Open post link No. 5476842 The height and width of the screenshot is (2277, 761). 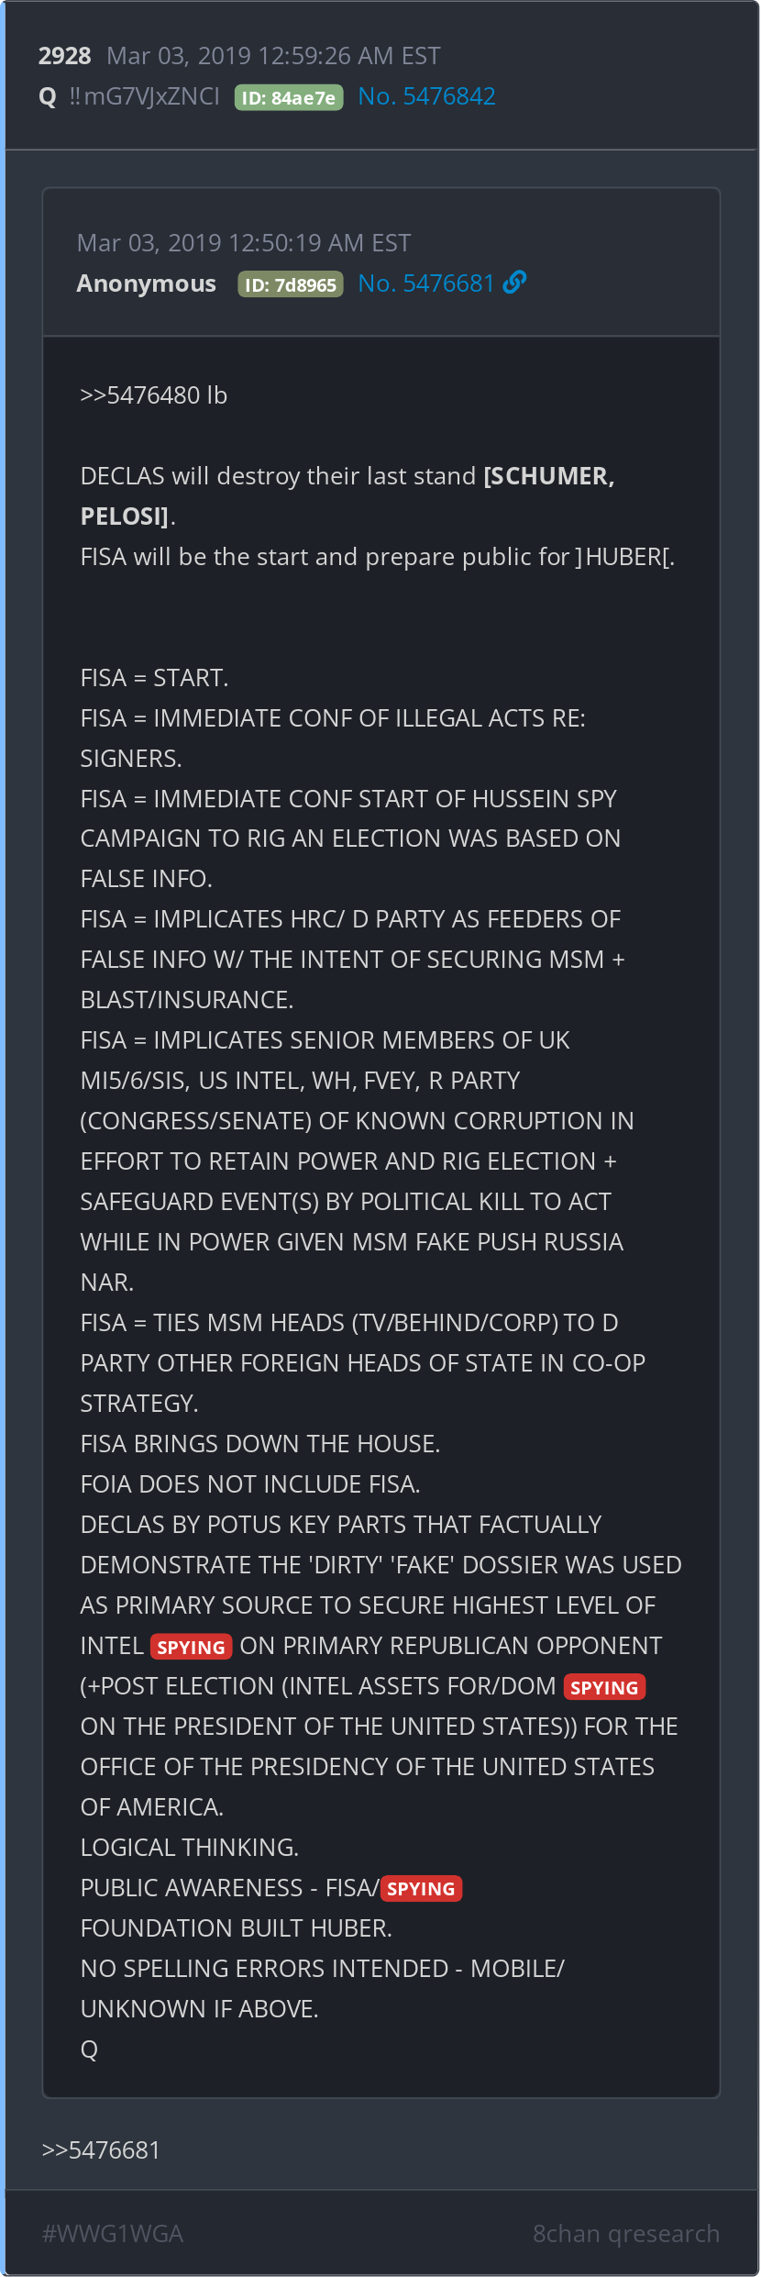tap(426, 96)
